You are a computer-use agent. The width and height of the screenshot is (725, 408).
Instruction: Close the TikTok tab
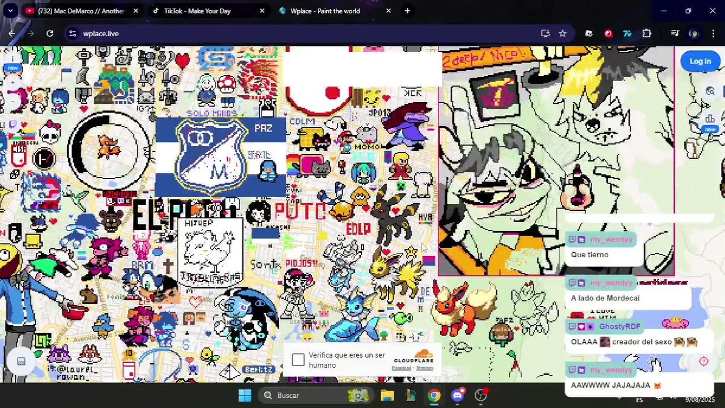point(262,11)
